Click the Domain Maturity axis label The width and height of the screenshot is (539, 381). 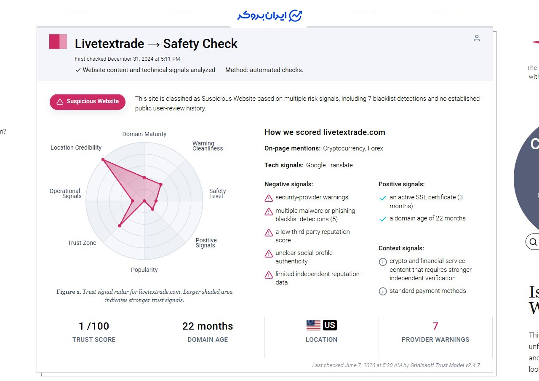144,134
